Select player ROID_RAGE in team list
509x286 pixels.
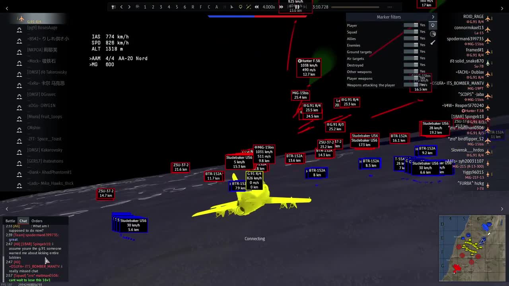[473, 17]
